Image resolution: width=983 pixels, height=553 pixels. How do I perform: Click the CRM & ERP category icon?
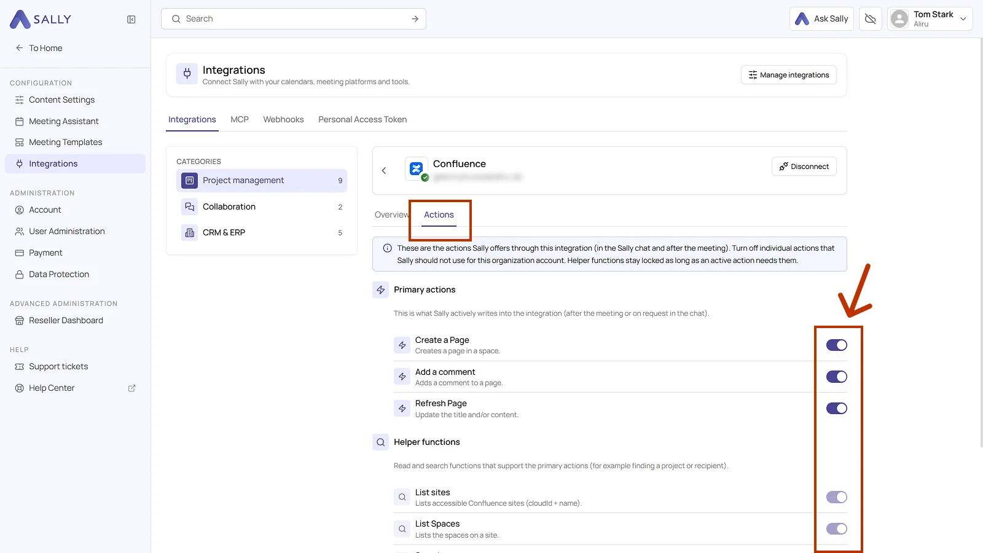click(190, 233)
